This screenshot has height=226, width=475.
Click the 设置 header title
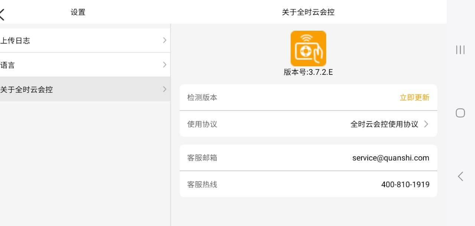(78, 12)
